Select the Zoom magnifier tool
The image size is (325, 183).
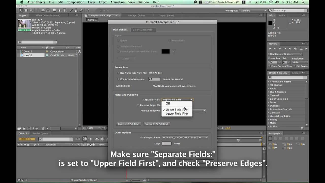click(31, 10)
